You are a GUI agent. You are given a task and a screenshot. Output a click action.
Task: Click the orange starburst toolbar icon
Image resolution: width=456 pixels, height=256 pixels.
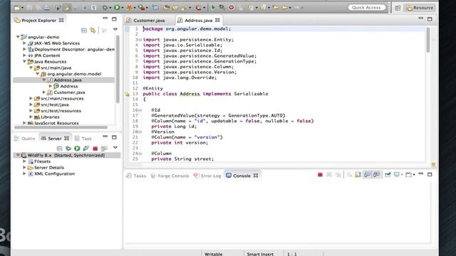click(x=130, y=8)
